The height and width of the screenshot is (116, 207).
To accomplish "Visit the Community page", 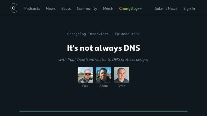I will pyautogui.click(x=87, y=9).
